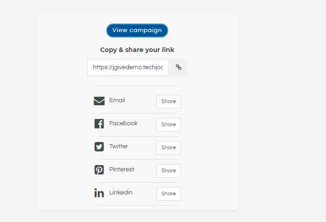
Task: Focus the campaign link URL field
Action: point(128,67)
